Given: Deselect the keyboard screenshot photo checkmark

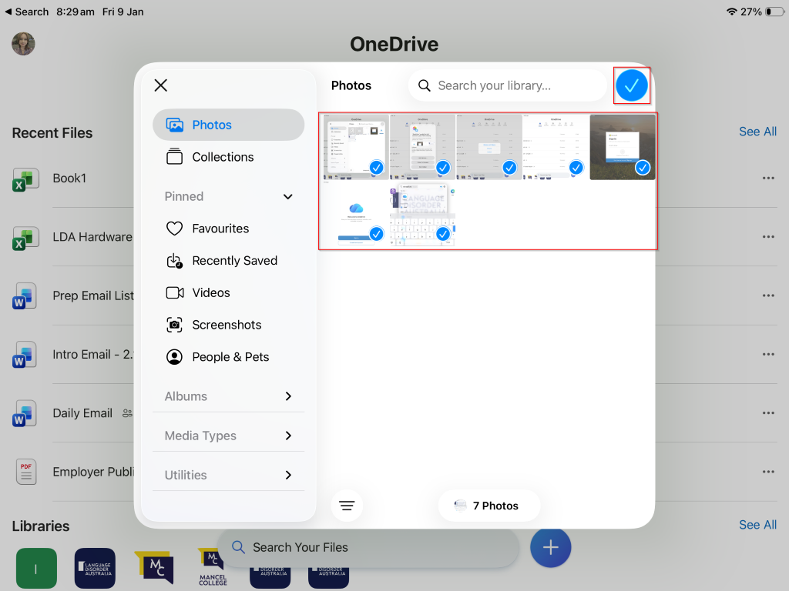Looking at the screenshot, I should (x=443, y=234).
